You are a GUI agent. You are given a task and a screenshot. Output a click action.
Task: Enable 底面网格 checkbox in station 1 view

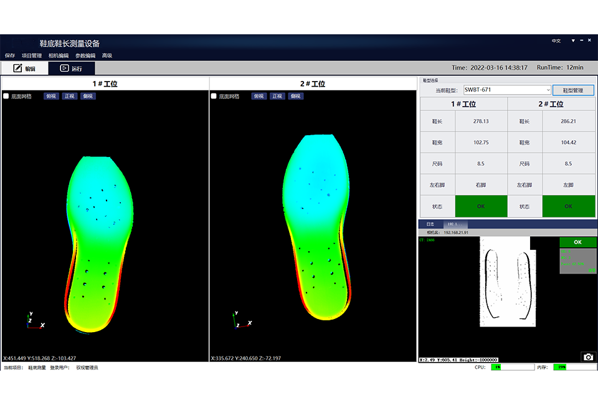click(6, 97)
